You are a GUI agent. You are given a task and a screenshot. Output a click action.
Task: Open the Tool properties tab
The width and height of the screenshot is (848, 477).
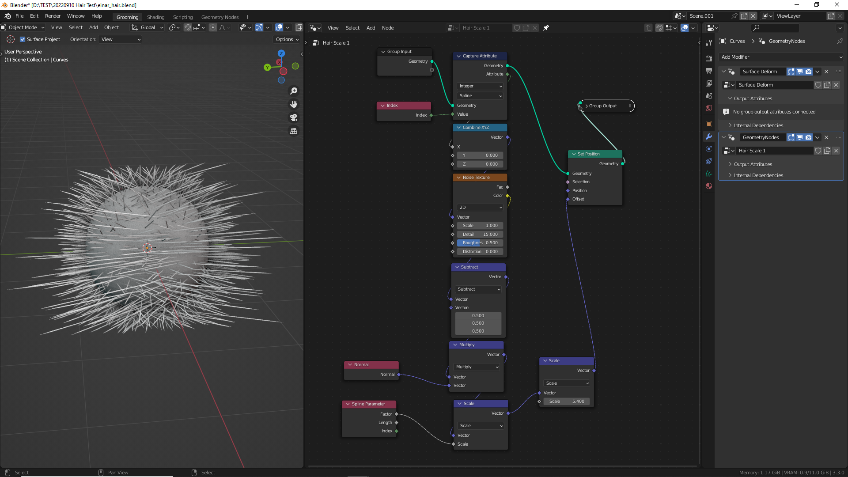(x=709, y=43)
